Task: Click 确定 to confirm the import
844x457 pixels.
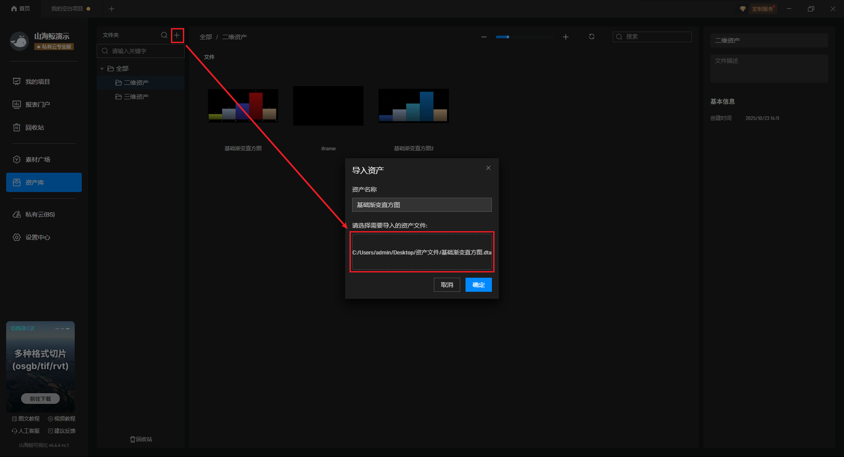Action: [479, 285]
